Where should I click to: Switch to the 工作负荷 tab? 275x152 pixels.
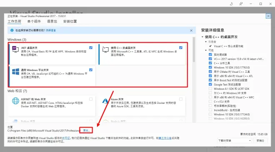(x=14, y=21)
